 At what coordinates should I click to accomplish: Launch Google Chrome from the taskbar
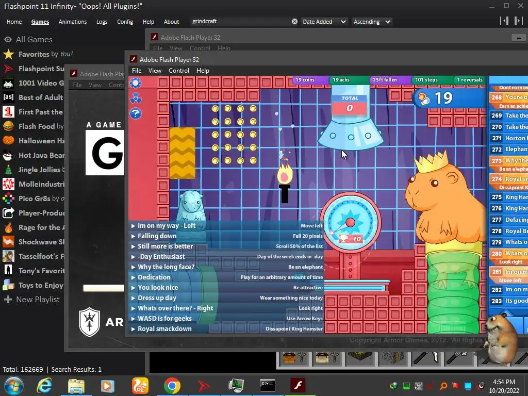pyautogui.click(x=172, y=386)
